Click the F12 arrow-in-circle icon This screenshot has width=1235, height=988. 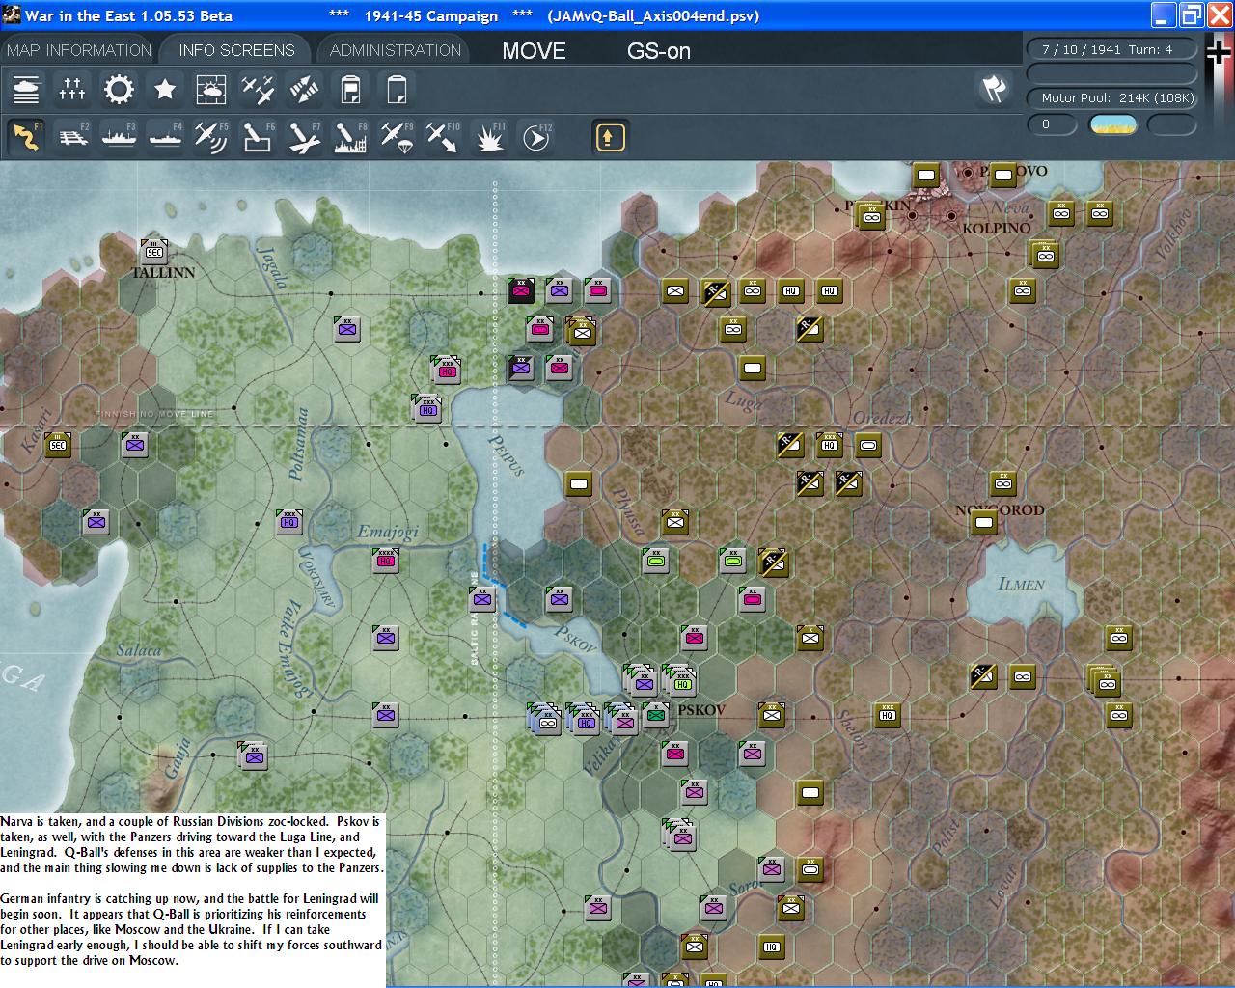[535, 137]
